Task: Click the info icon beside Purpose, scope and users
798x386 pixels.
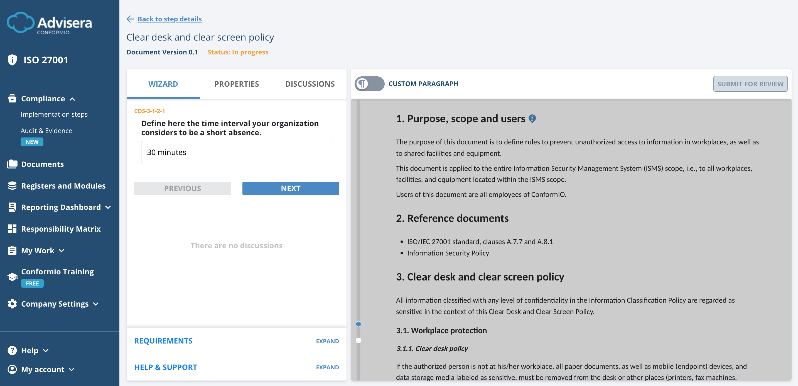Action: [x=532, y=118]
